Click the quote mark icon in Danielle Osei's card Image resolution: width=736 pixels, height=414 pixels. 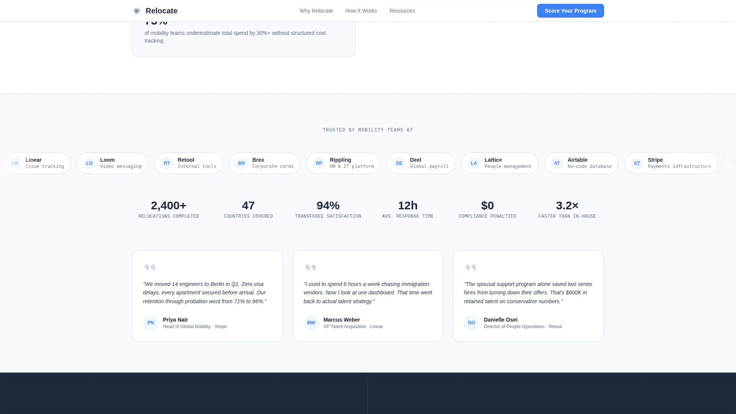[471, 268]
